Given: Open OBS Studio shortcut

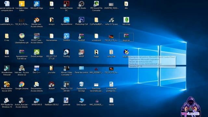Looking at the screenshot, I should click(x=82, y=5).
